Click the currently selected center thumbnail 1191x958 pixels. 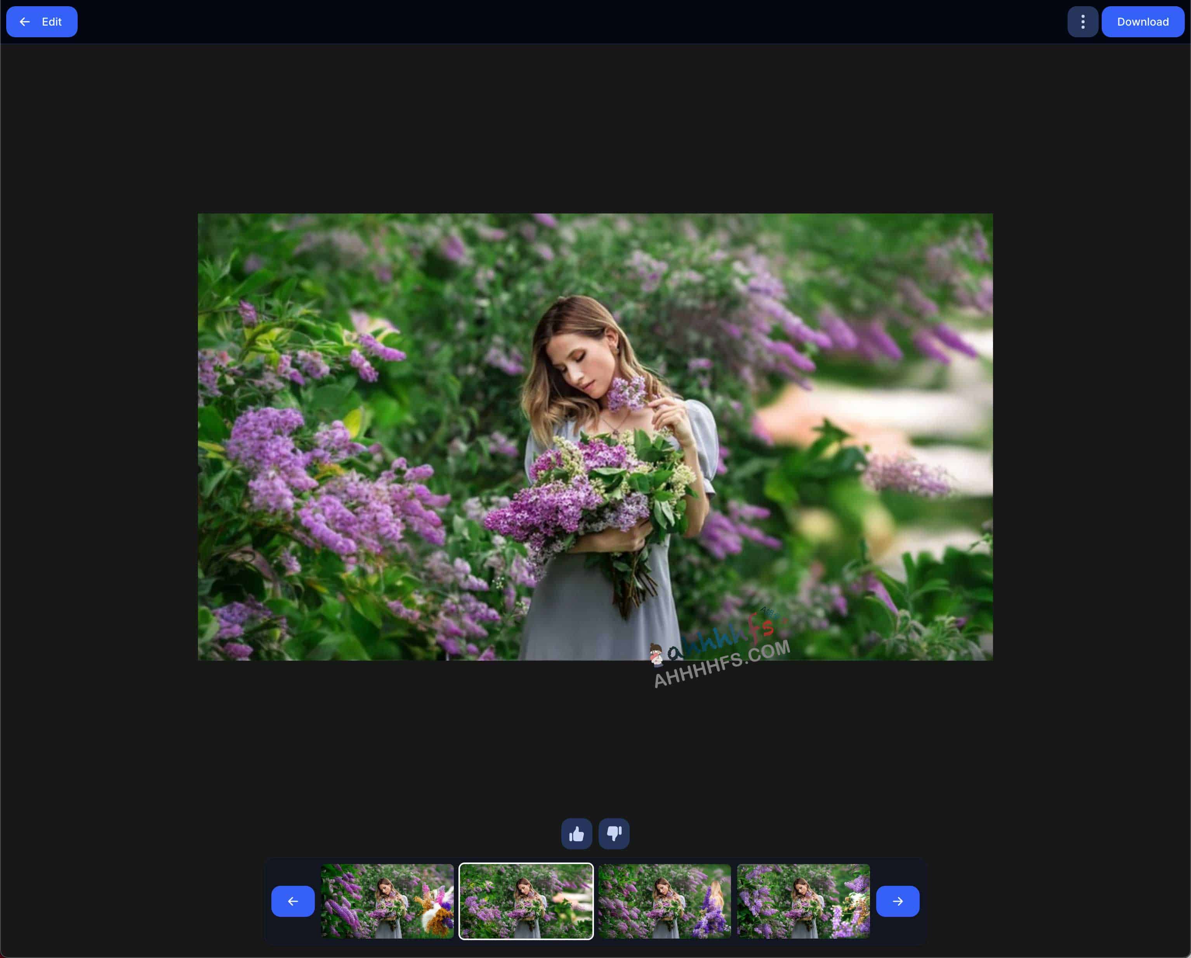coord(525,900)
